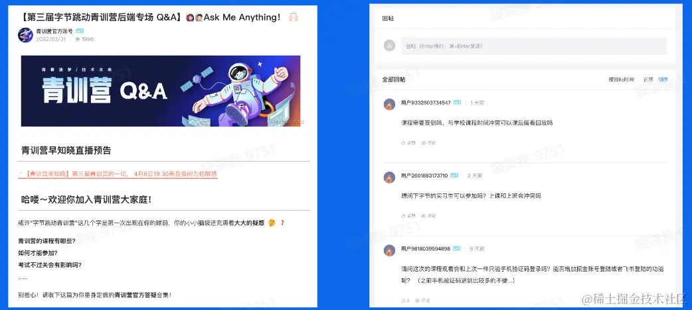Click the 青训营 Q&A banner image
692x310 pixels.
click(161, 91)
